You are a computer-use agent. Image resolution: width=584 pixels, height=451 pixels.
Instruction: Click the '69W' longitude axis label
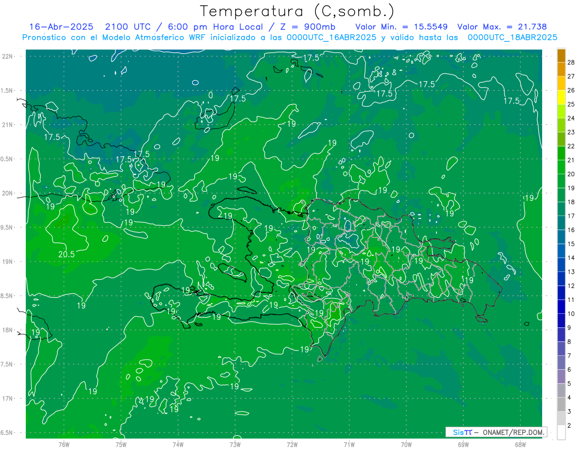coord(463,444)
